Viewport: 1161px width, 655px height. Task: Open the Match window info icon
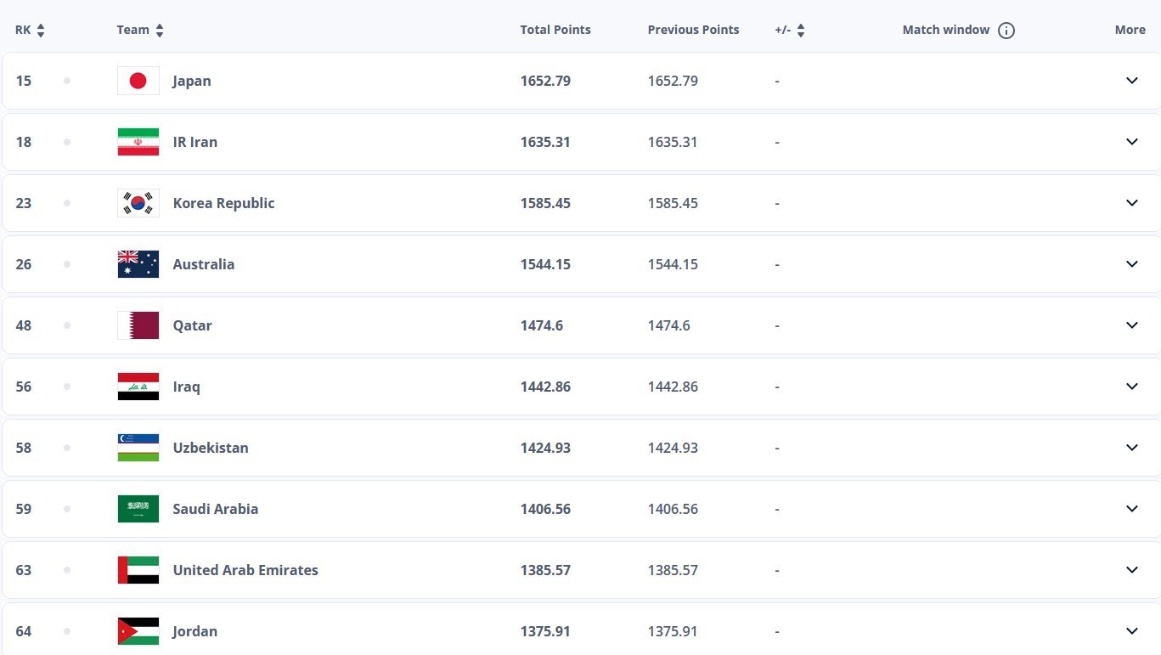click(1006, 31)
